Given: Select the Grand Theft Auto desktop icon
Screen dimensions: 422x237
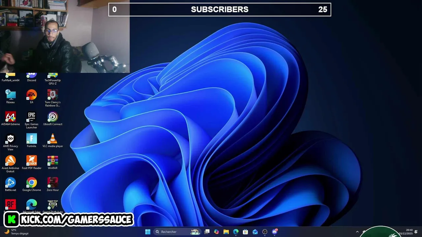Looking at the screenshot, I should pos(53,206).
